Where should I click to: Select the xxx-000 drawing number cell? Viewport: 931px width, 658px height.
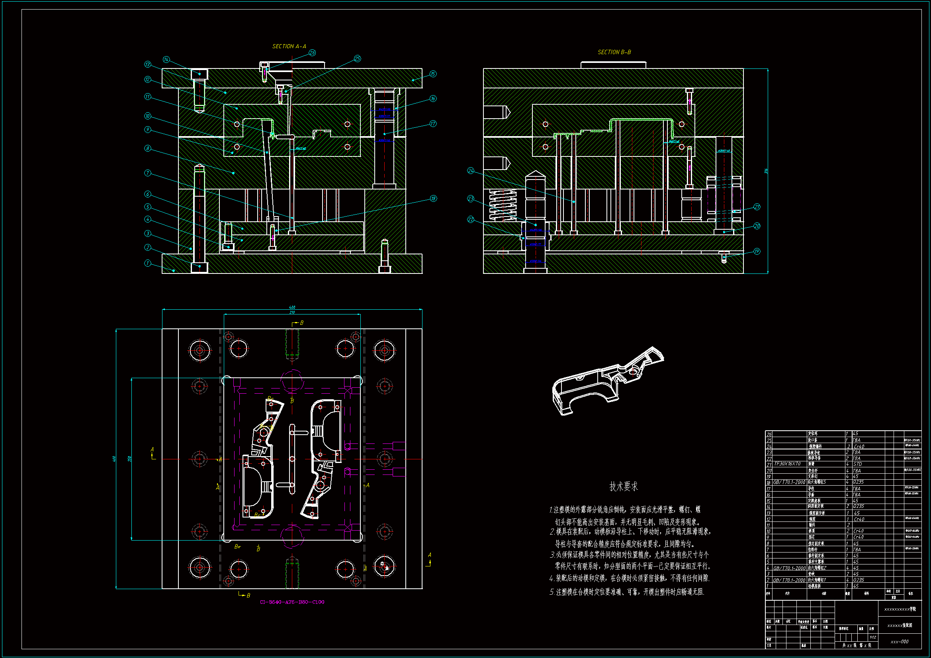coord(900,642)
